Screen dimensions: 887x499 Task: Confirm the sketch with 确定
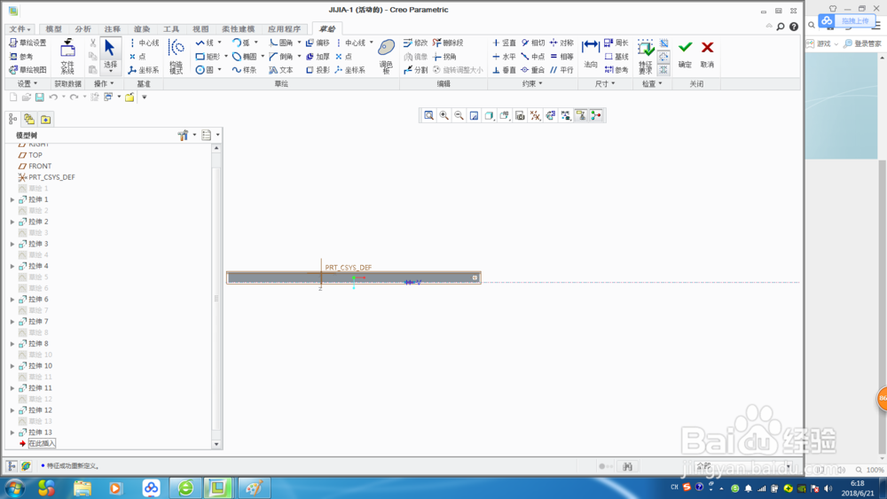tap(685, 55)
